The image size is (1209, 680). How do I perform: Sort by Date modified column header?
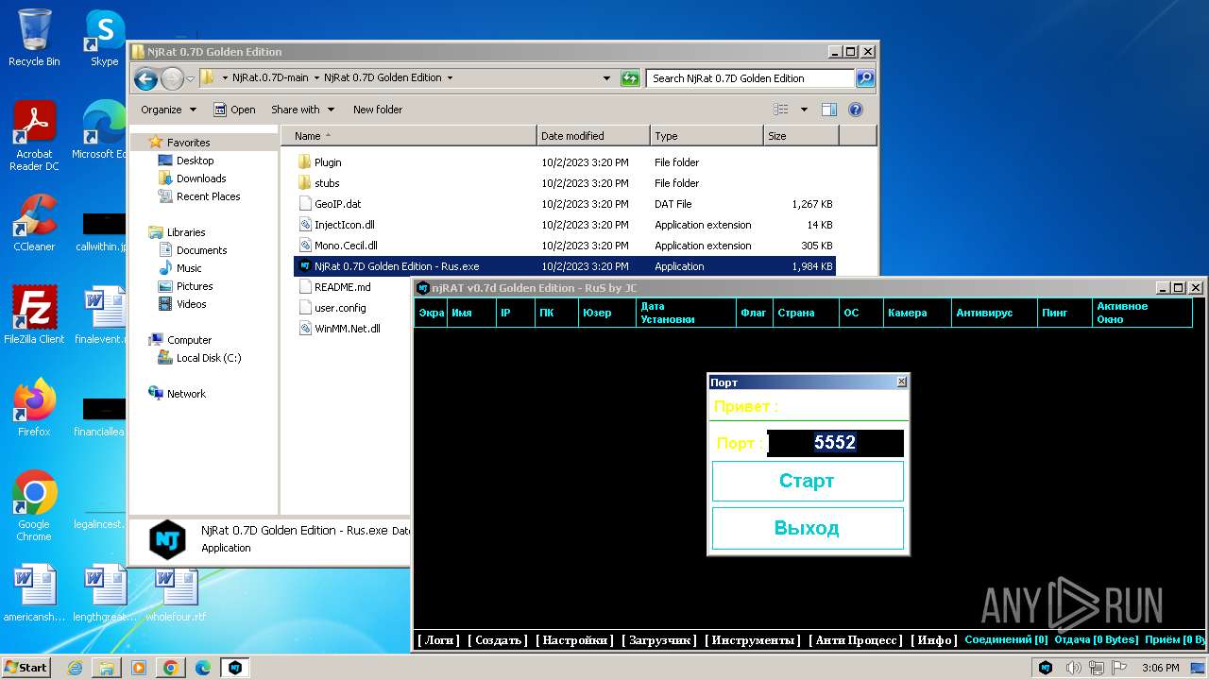pyautogui.click(x=593, y=136)
